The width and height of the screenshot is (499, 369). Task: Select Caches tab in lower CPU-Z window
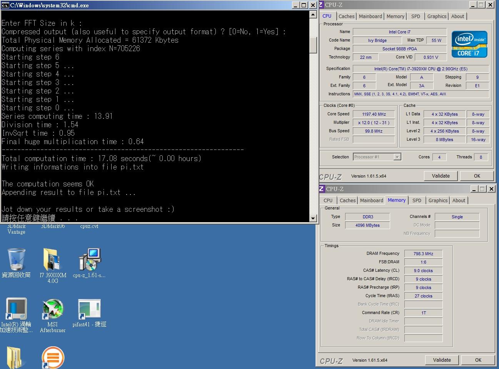(x=347, y=200)
